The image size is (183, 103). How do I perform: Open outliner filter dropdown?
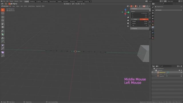coord(178,66)
